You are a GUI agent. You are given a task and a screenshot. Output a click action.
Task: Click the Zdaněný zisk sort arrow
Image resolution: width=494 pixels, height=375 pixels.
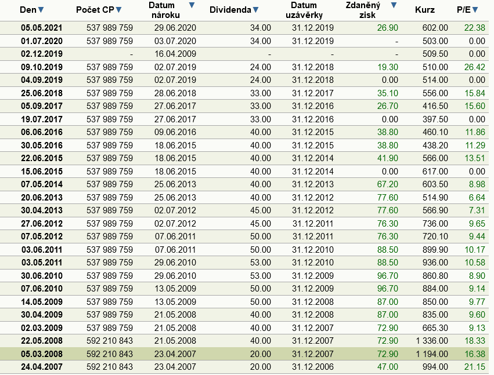pyautogui.click(x=394, y=6)
